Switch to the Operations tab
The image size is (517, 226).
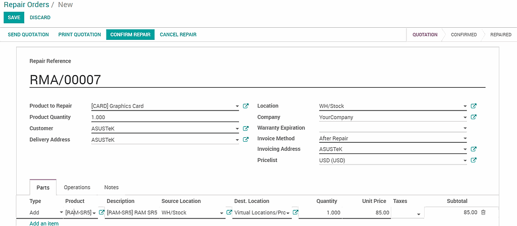pyautogui.click(x=77, y=187)
